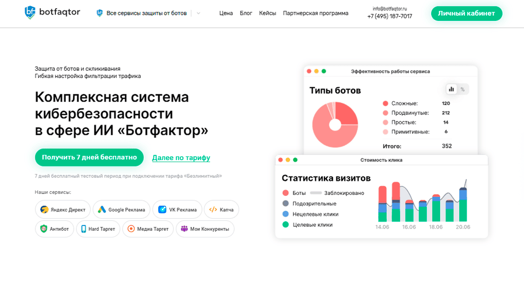Screen dimensions: 524x286
Task: Click the Простые legend label
Action: click(403, 122)
